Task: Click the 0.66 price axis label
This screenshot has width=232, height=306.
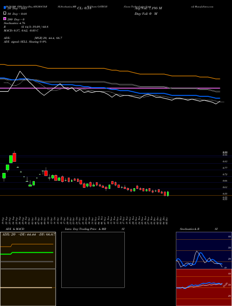Action: tap(225, 181)
